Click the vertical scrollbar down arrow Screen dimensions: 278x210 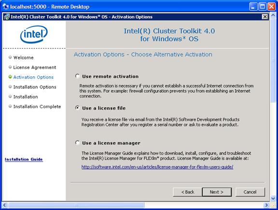[273, 198]
